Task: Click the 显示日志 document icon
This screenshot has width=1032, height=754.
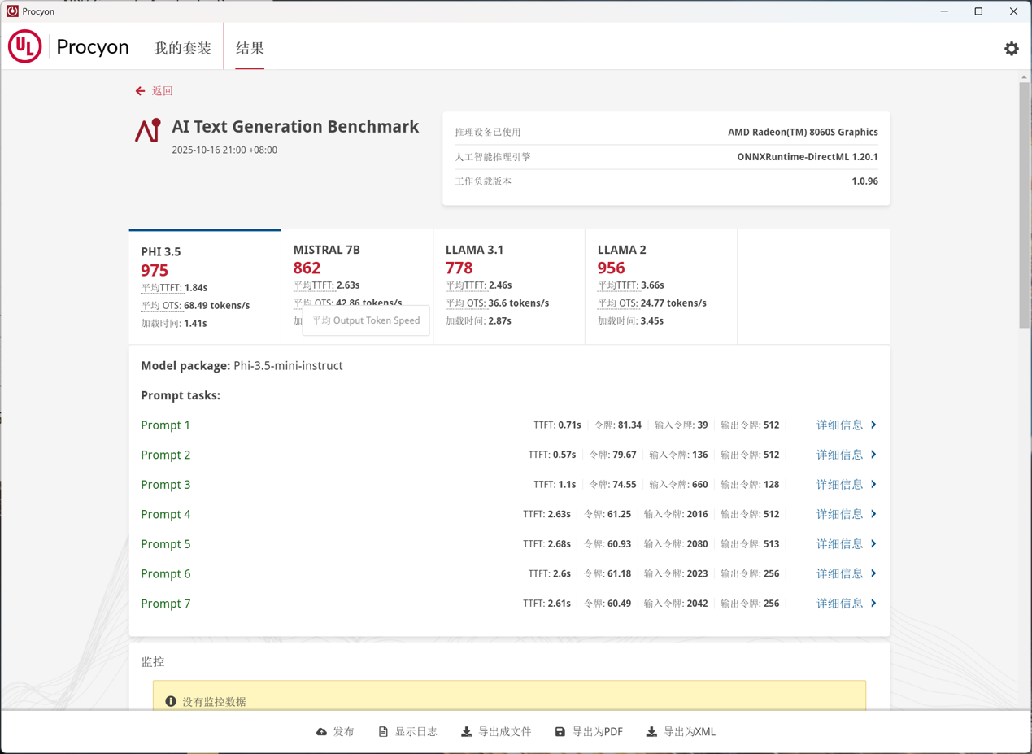Action: (383, 732)
